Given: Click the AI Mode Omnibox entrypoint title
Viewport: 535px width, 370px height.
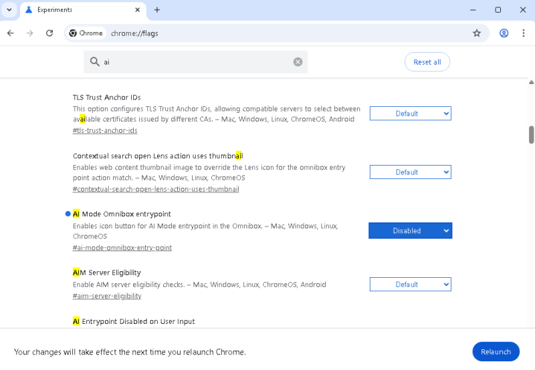Looking at the screenshot, I should tap(122, 214).
